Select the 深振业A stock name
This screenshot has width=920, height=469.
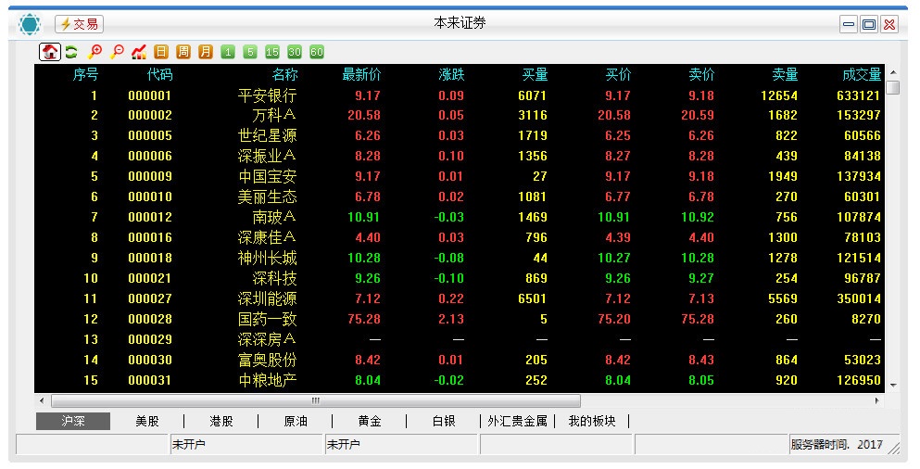click(267, 156)
